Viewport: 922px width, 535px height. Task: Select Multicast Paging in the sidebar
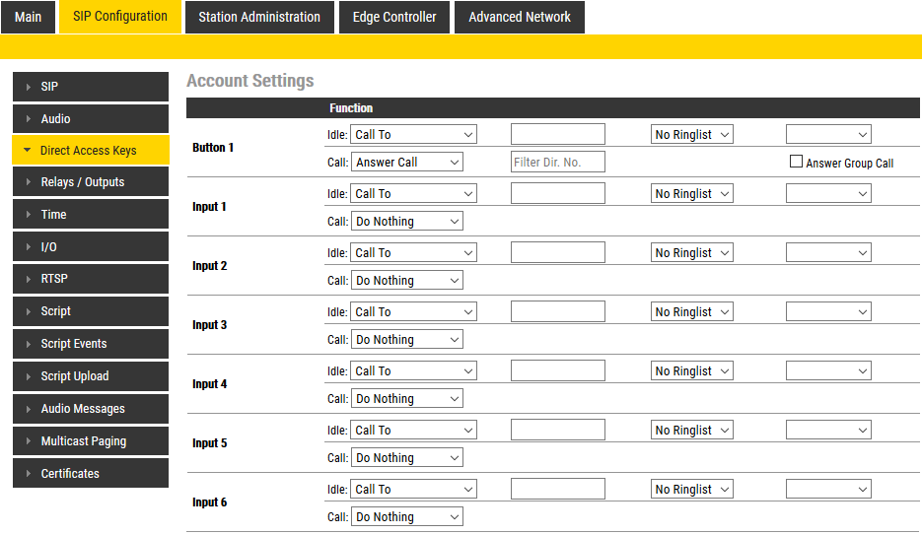click(x=84, y=441)
